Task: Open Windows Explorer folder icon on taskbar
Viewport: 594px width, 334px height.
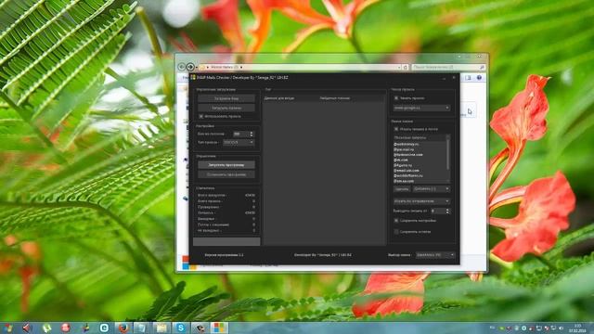Action: coord(161,328)
